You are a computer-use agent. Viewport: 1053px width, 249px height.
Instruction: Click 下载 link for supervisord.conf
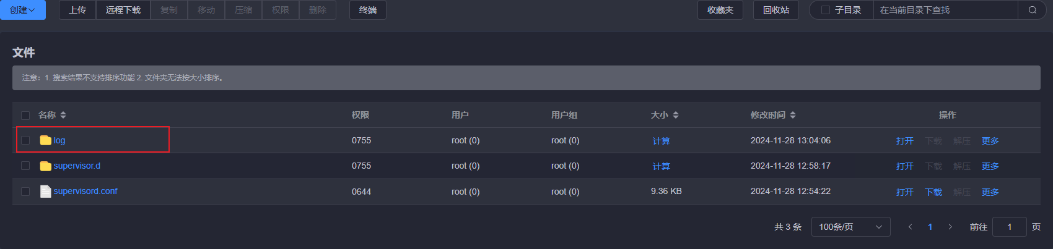click(x=933, y=192)
